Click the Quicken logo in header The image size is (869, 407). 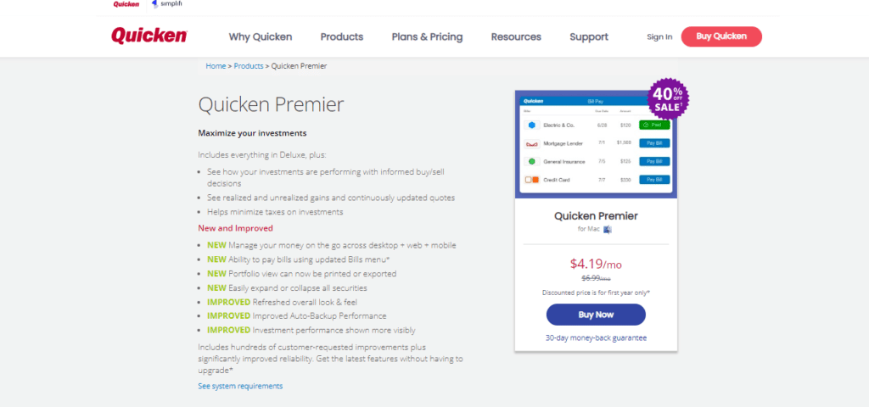pyautogui.click(x=149, y=36)
